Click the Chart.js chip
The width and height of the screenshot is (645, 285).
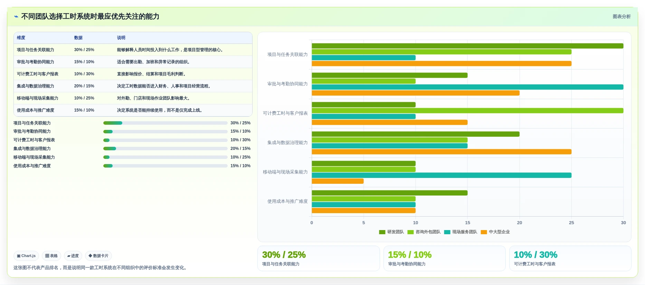click(26, 256)
